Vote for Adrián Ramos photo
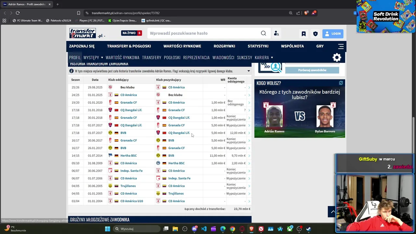The image size is (416, 234). (x=274, y=116)
